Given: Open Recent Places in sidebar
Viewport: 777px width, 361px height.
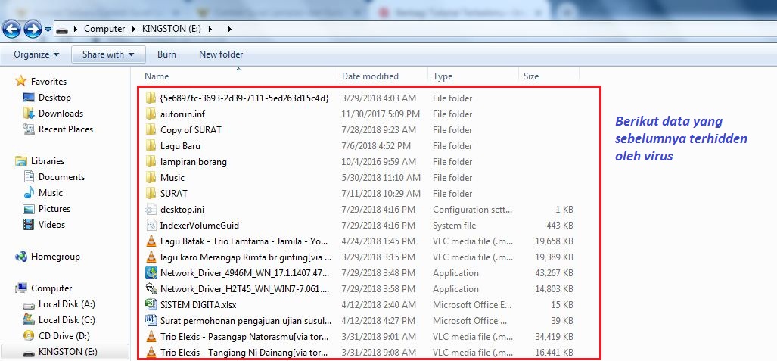Looking at the screenshot, I should coord(65,129).
